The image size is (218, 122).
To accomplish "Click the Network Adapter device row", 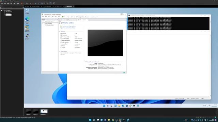I will click(x=72, y=41).
